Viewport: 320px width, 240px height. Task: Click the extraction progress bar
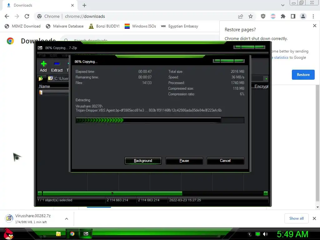pos(160,120)
